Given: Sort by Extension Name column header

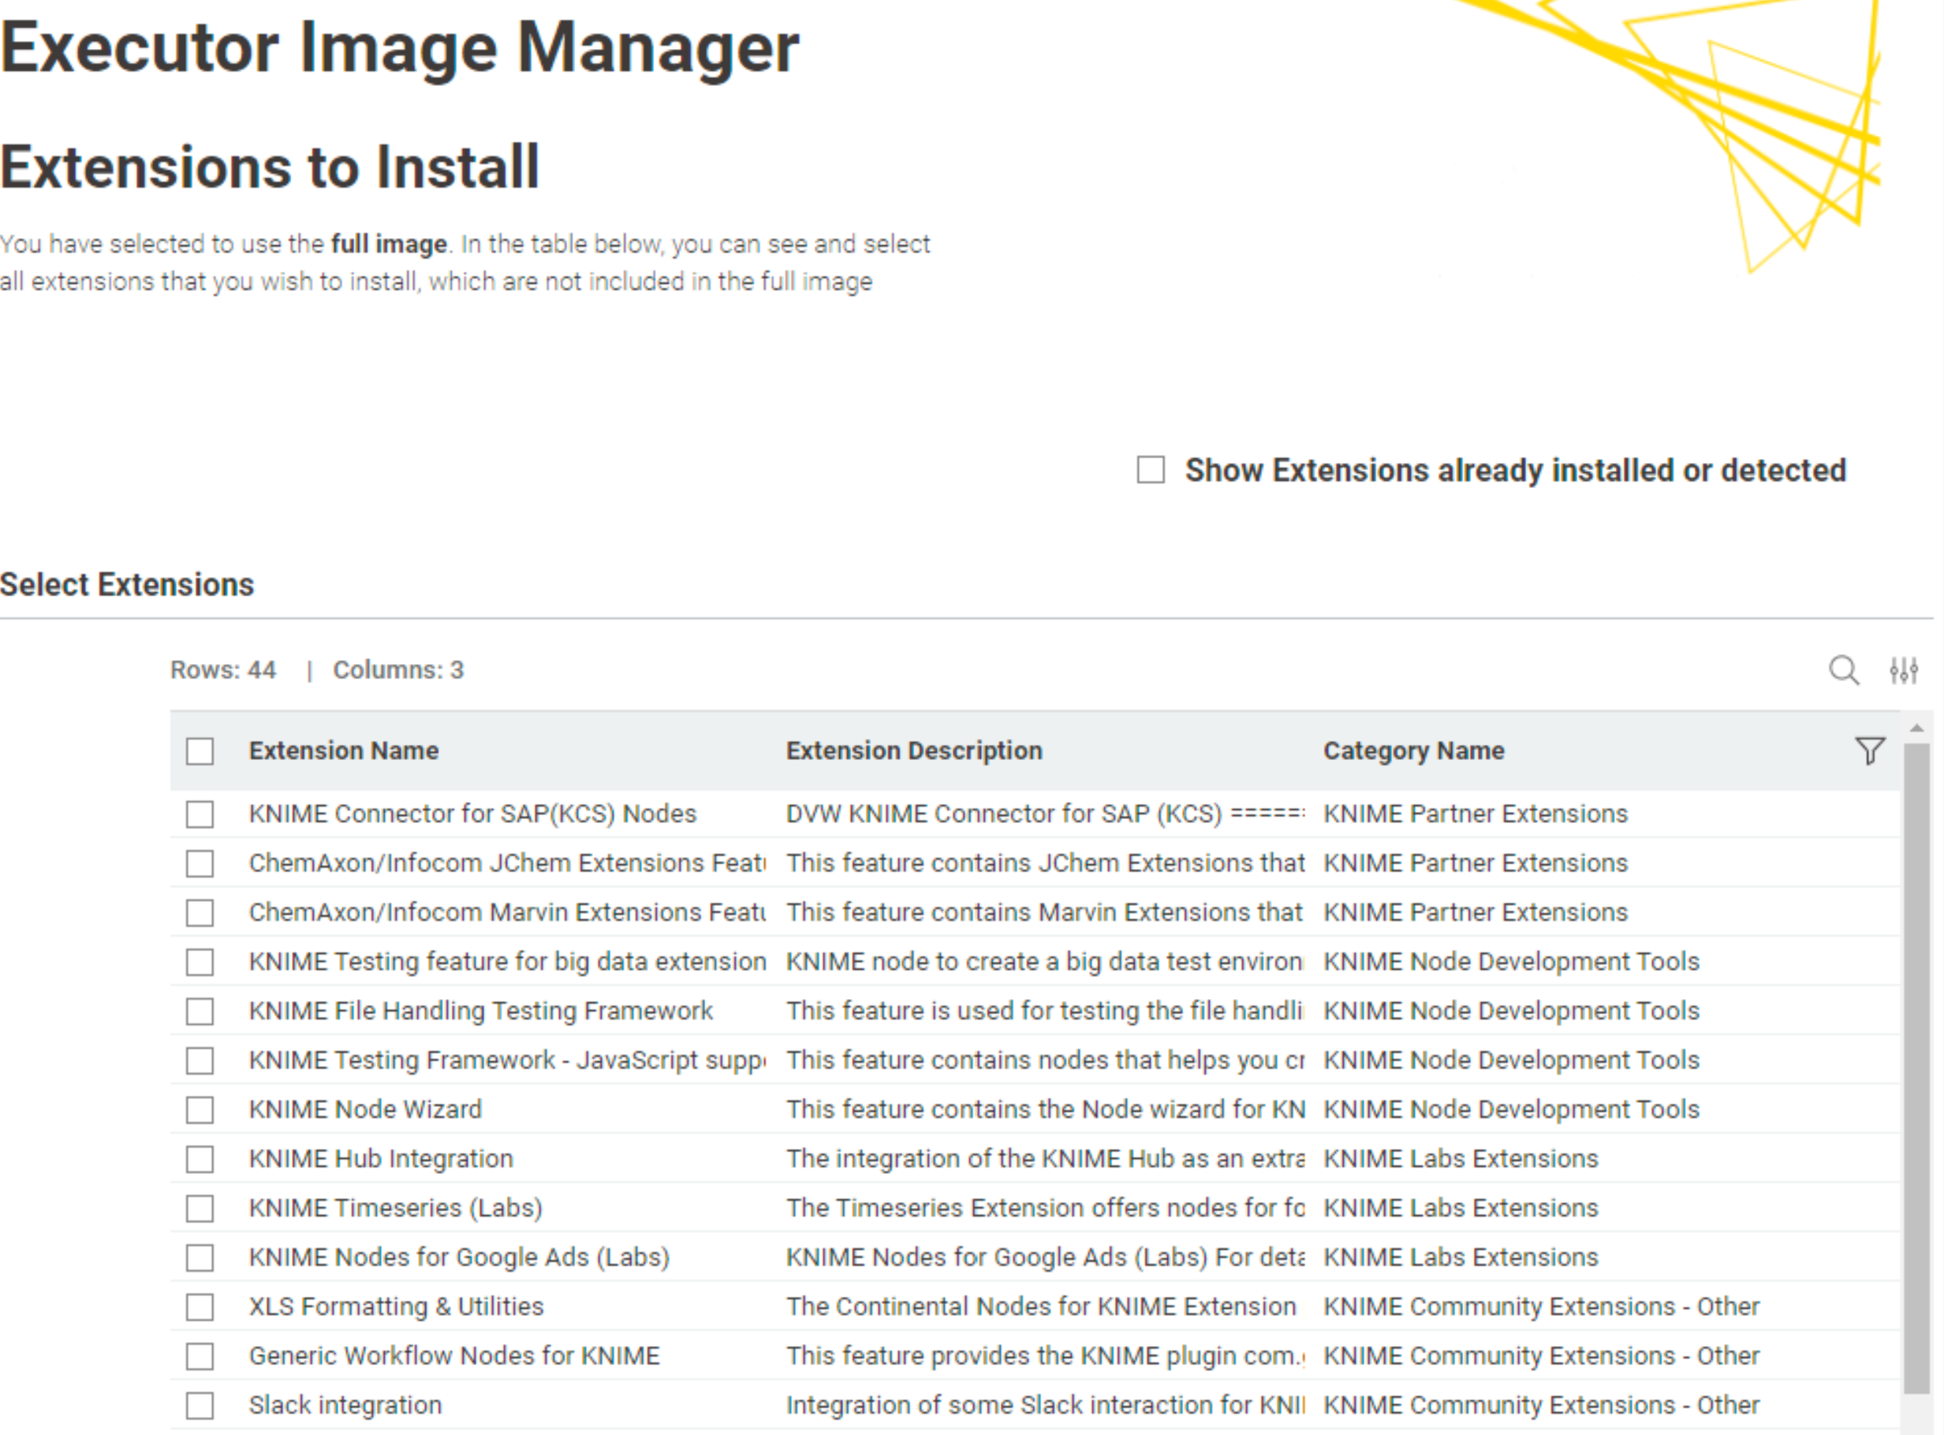Looking at the screenshot, I should tap(344, 751).
